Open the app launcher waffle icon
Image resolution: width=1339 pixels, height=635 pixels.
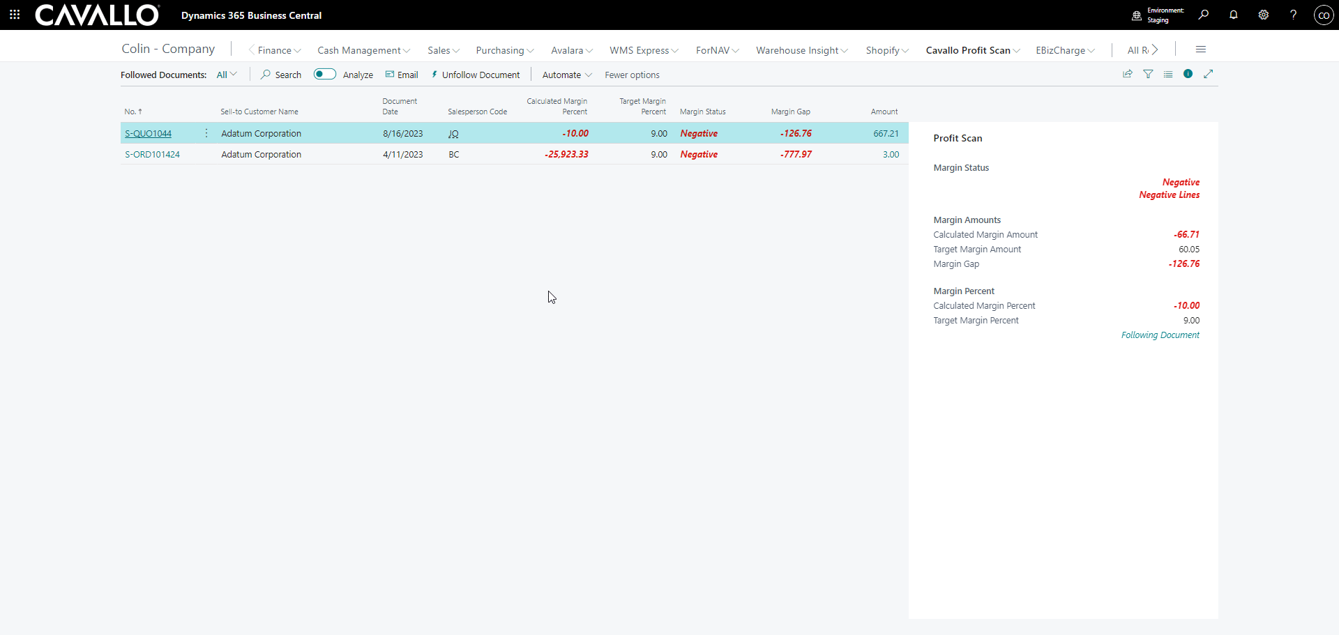click(15, 15)
